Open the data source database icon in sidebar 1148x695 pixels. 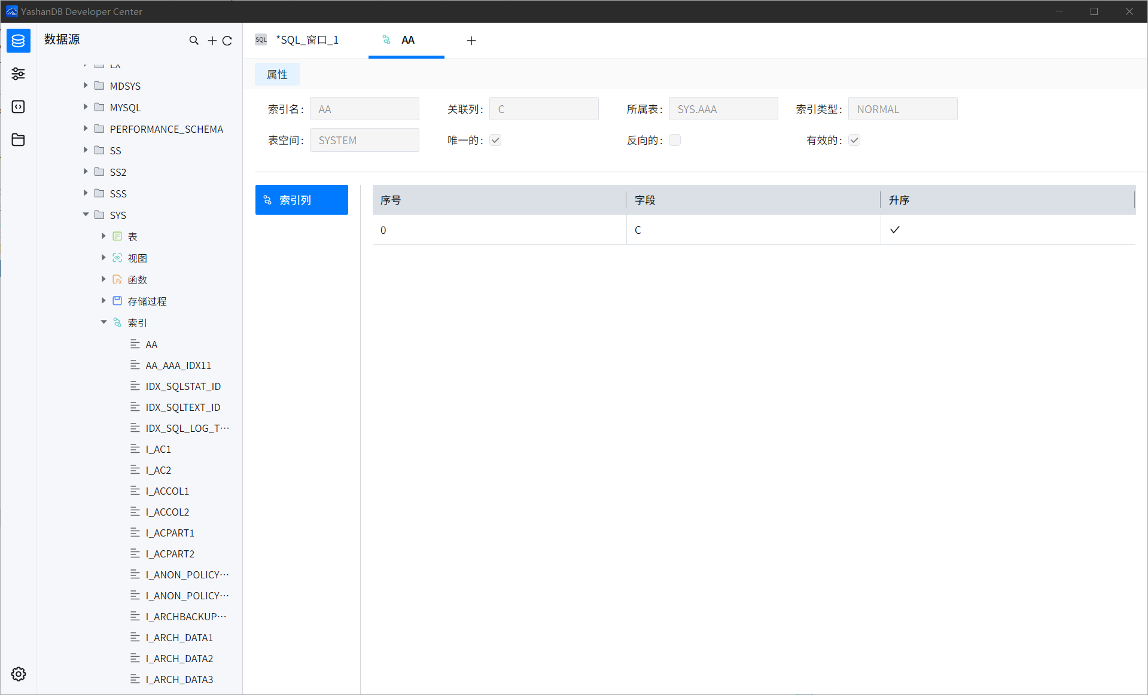coord(19,41)
